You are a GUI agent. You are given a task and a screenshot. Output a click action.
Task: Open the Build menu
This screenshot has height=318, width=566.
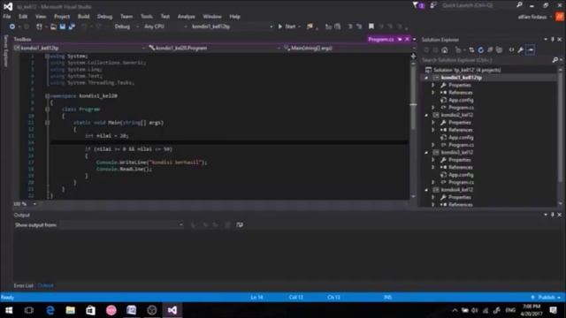[83, 17]
